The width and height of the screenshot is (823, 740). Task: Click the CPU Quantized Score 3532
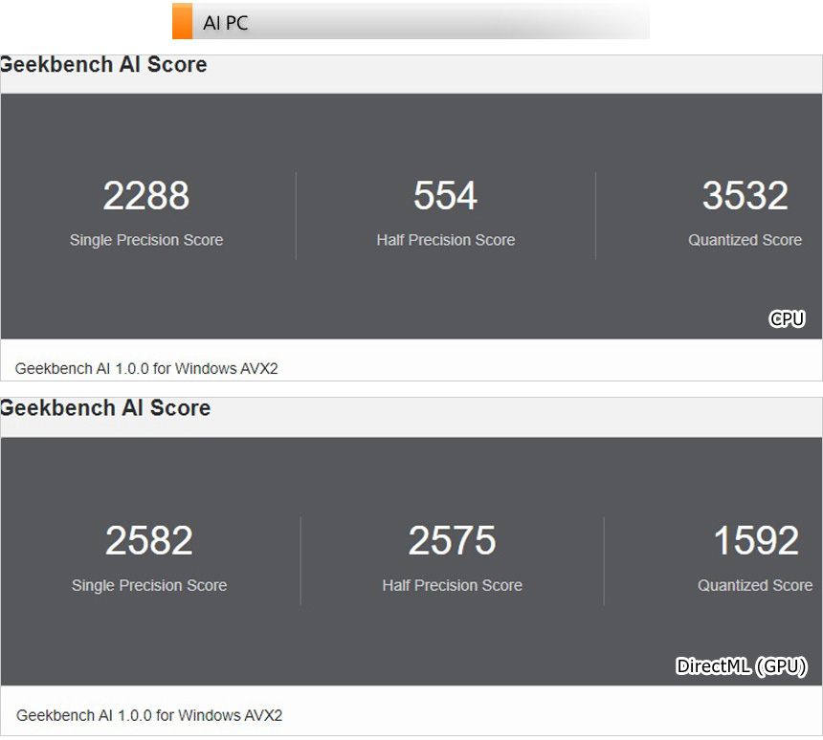click(x=745, y=196)
